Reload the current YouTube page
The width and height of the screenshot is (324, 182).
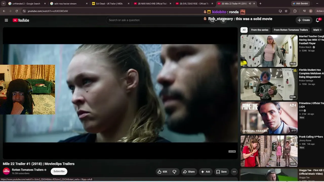point(17,11)
